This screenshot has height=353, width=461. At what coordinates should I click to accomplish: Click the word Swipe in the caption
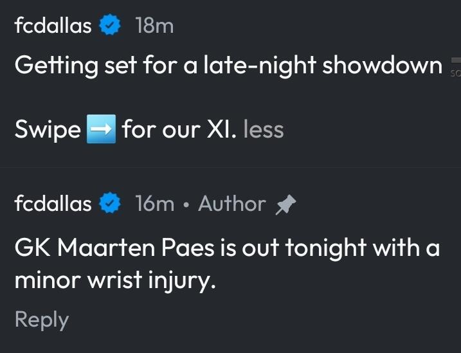pos(47,130)
